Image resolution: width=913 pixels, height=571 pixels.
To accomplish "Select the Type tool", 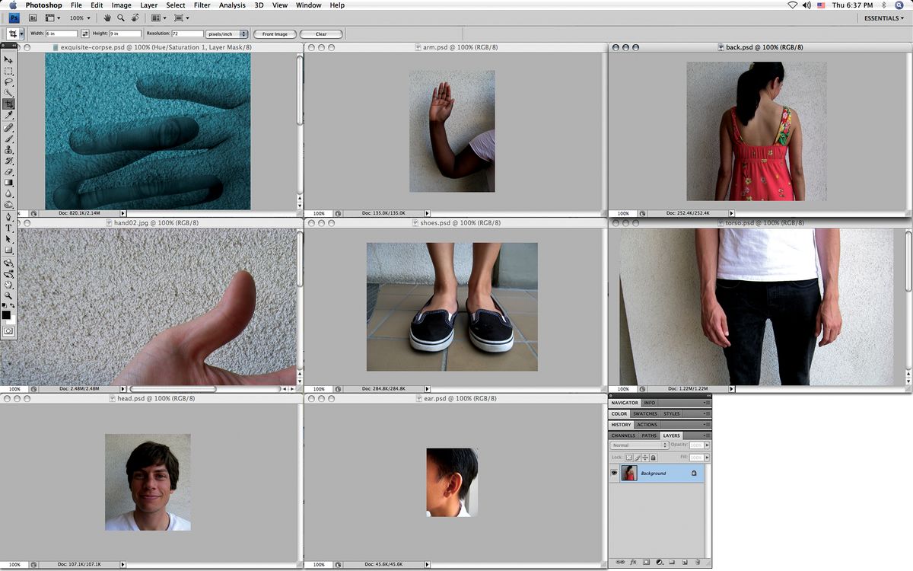I will click(8, 228).
